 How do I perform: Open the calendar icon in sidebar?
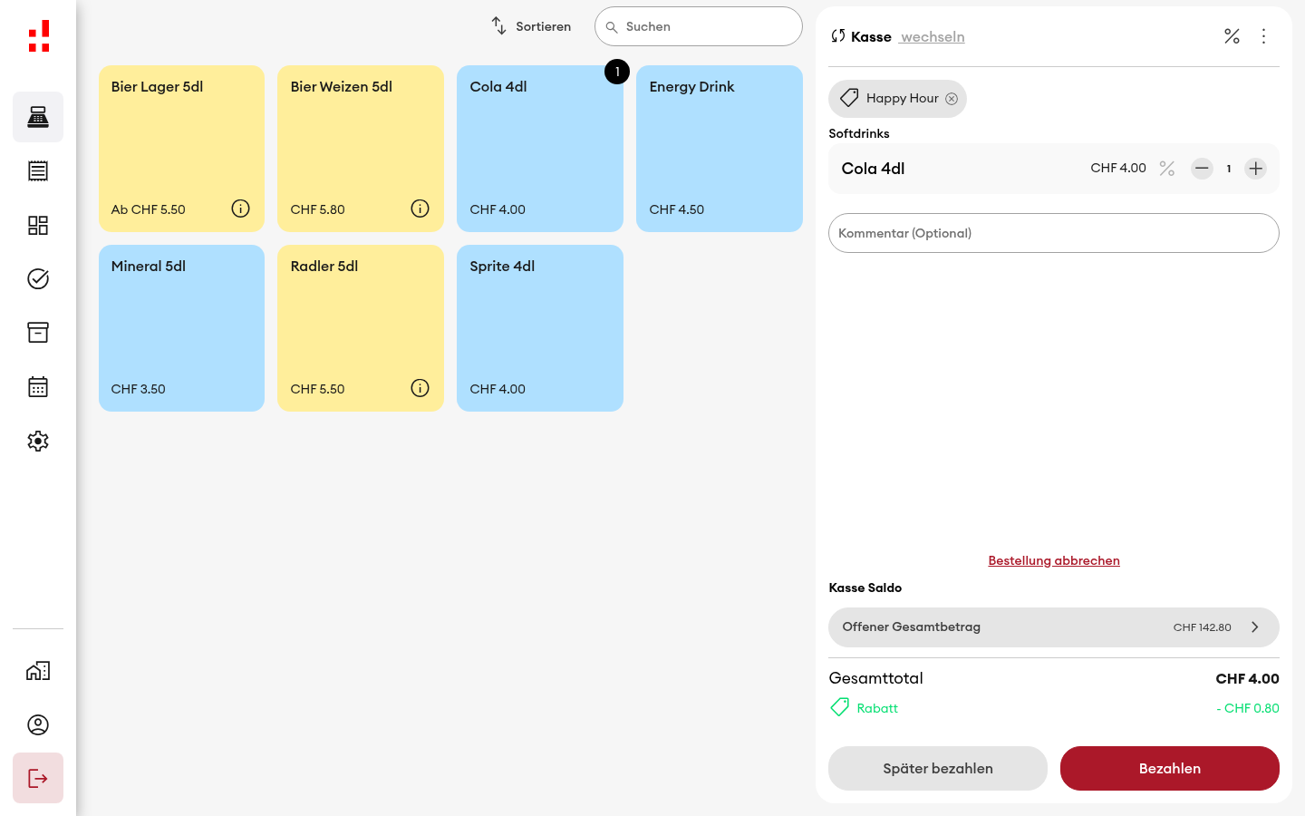pyautogui.click(x=38, y=387)
